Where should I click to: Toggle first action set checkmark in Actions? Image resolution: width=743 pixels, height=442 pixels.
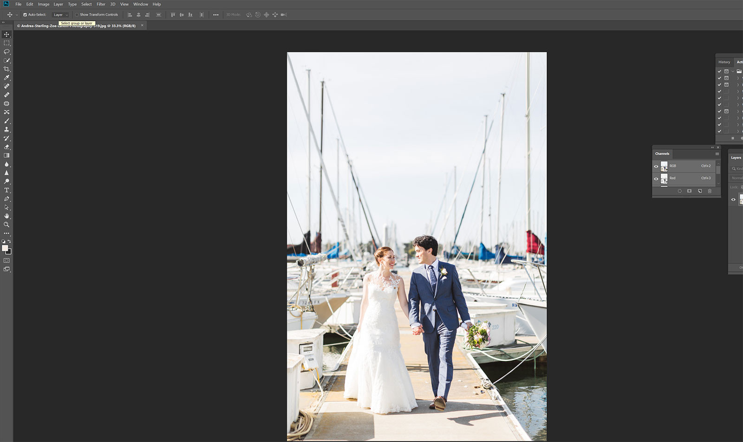pos(719,71)
